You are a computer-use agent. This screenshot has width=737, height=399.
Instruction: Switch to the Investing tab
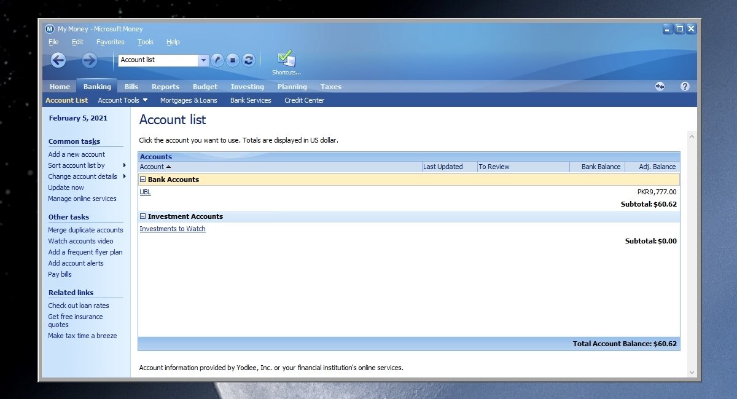[247, 86]
